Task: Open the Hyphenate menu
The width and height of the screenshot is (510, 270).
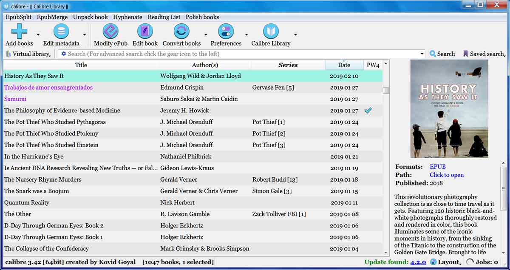Action: pyautogui.click(x=127, y=17)
